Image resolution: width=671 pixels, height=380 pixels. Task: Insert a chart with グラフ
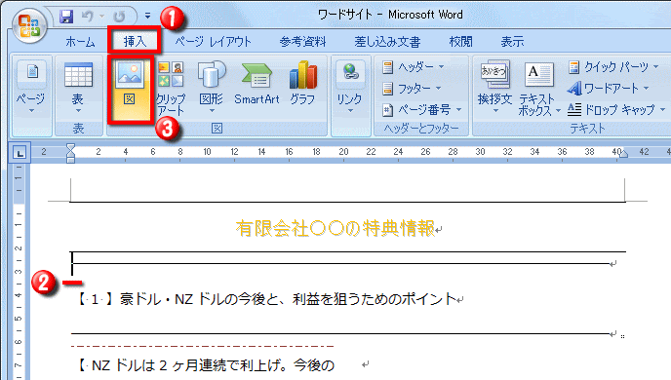pyautogui.click(x=302, y=84)
